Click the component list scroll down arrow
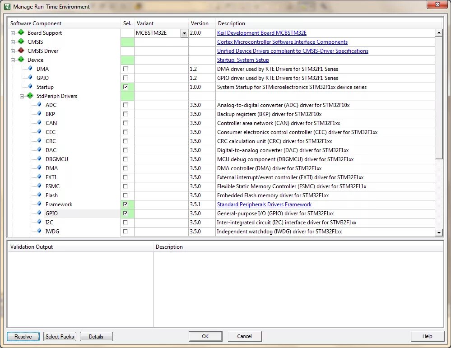451x348 pixels. point(439,232)
